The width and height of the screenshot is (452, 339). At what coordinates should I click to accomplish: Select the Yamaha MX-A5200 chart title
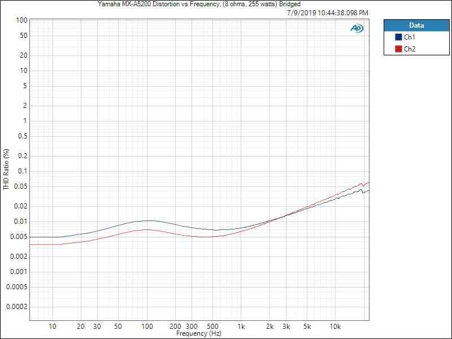click(x=199, y=4)
